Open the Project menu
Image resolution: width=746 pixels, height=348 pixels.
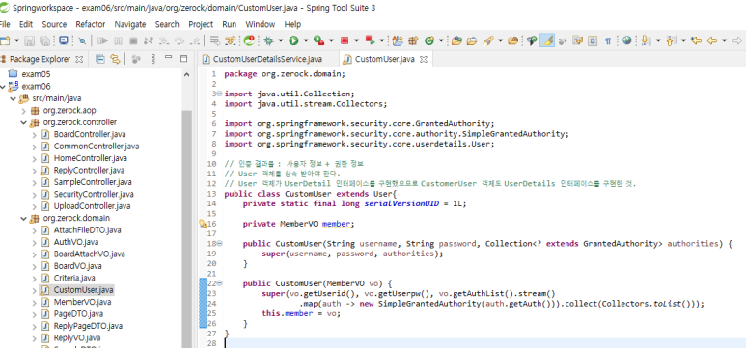[201, 24]
